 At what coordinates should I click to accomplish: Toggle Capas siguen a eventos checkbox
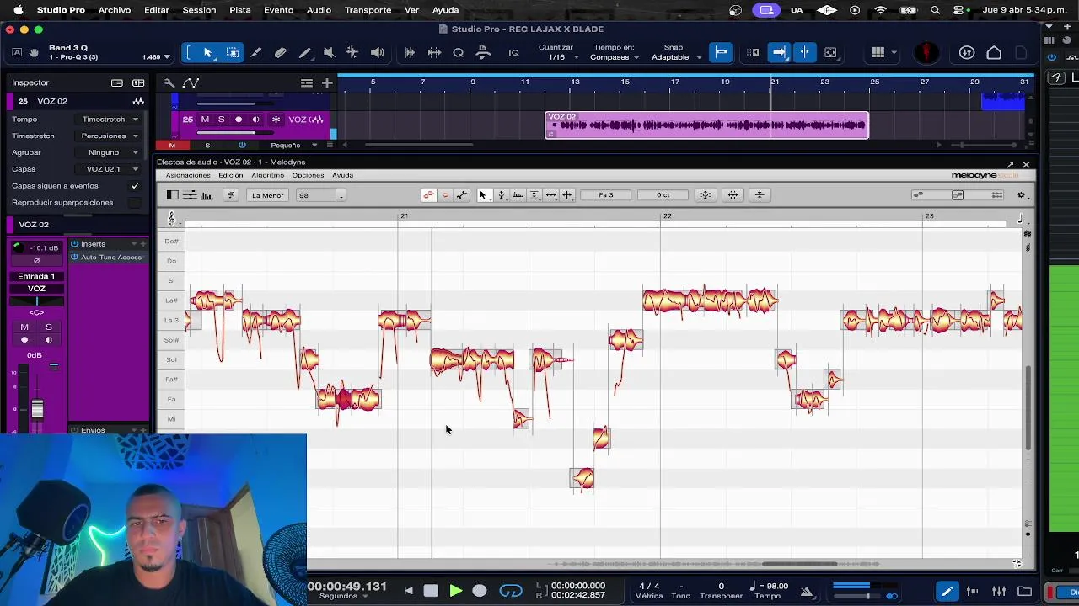click(134, 186)
